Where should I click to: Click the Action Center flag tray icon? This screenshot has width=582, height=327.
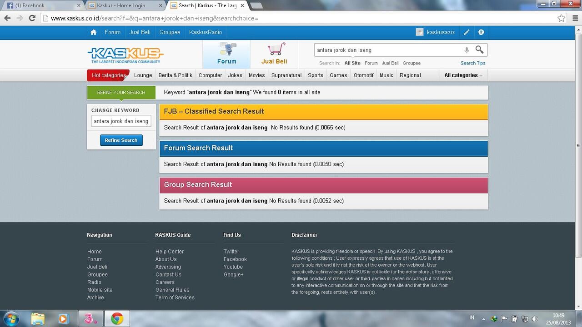pyautogui.click(x=504, y=319)
